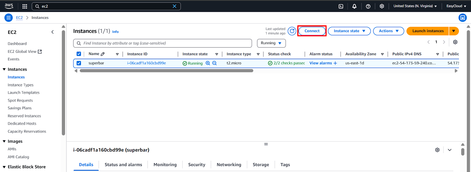Open the Launch instances split arrow

[454, 31]
